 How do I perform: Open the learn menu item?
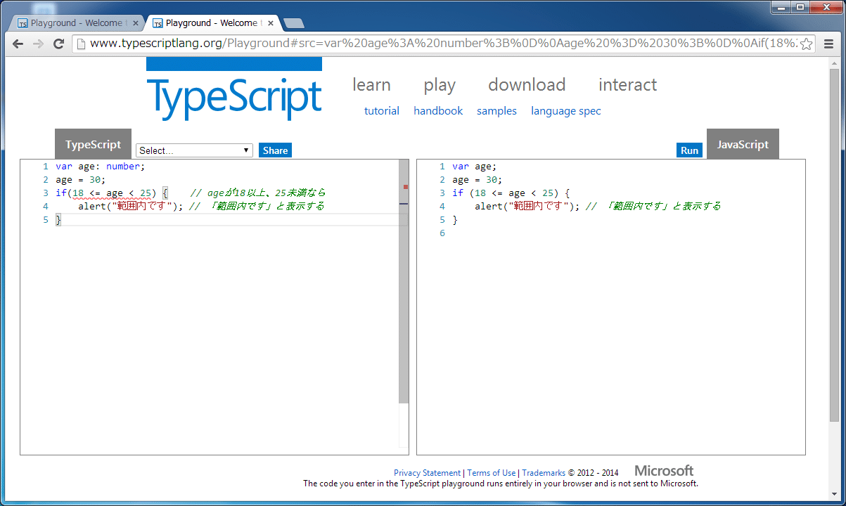pyautogui.click(x=371, y=85)
